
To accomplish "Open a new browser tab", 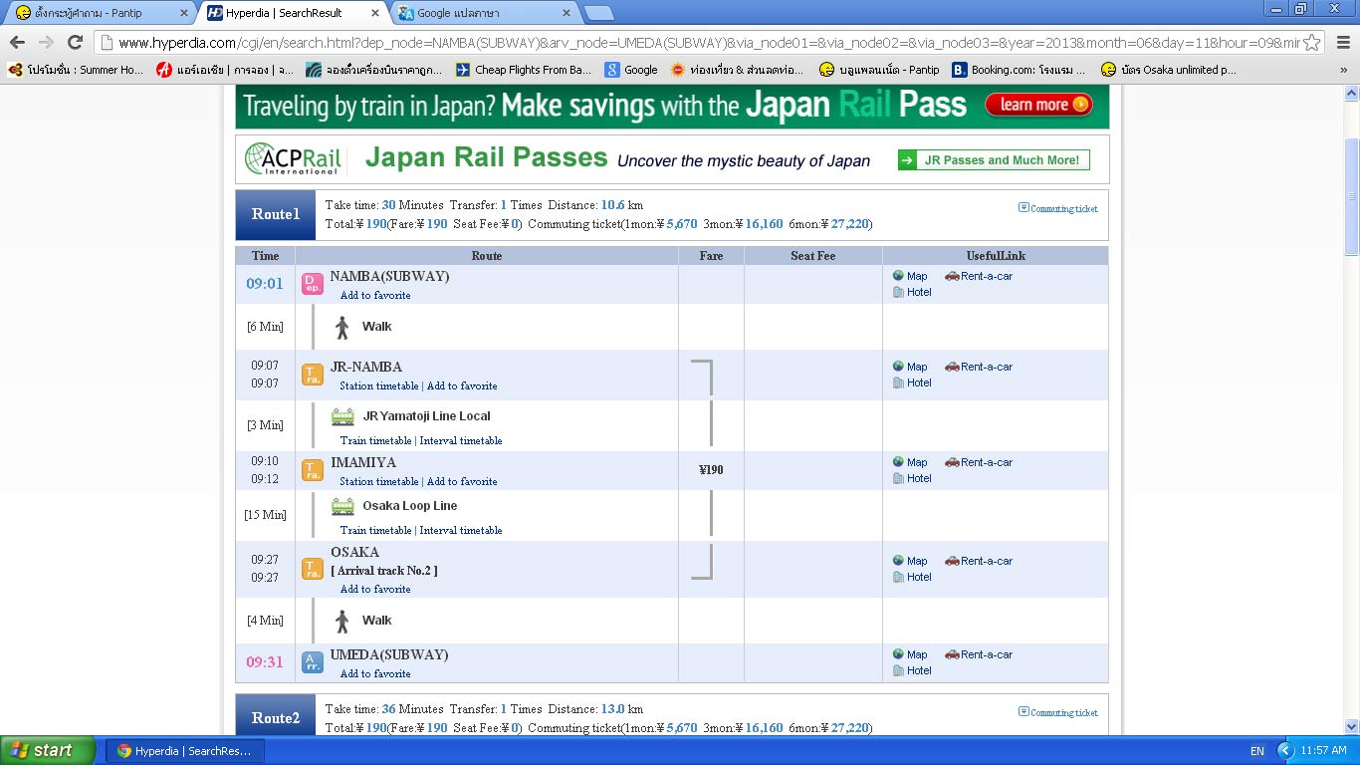I will click(x=598, y=13).
